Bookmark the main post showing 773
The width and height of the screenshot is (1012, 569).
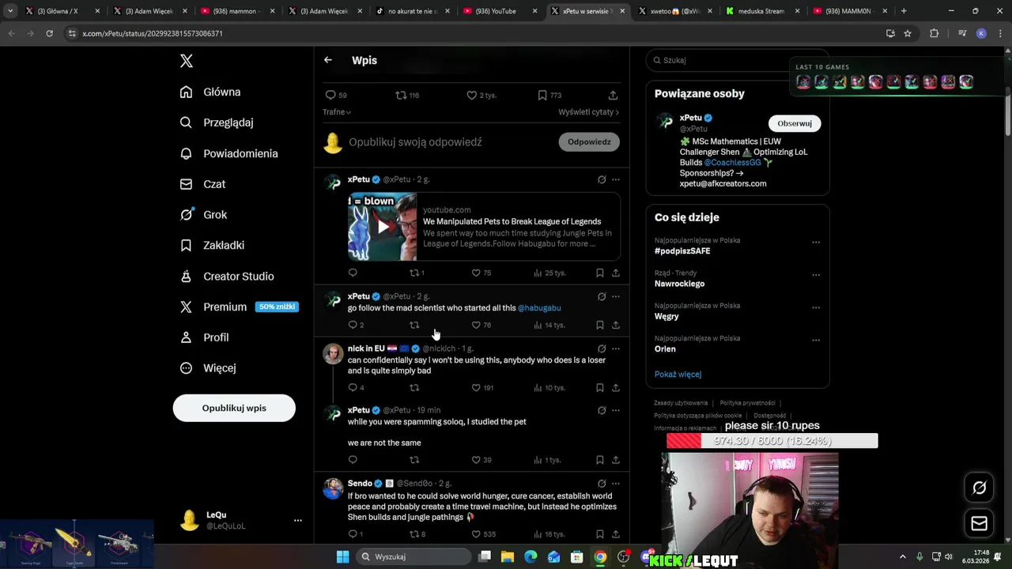click(x=542, y=95)
